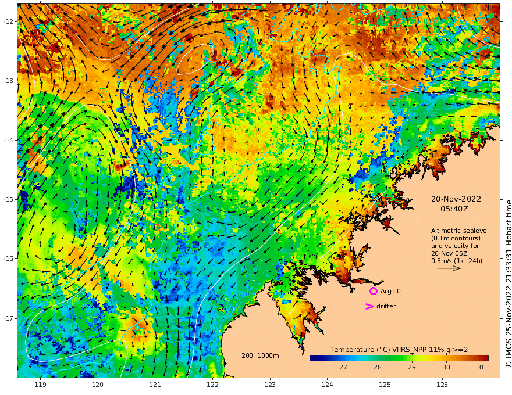Click longitude axis label 119
Screen dimensions: 512x395
(40, 385)
